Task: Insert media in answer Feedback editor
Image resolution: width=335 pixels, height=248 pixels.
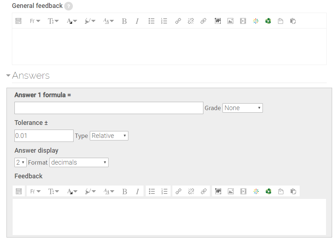Action: (x=243, y=191)
